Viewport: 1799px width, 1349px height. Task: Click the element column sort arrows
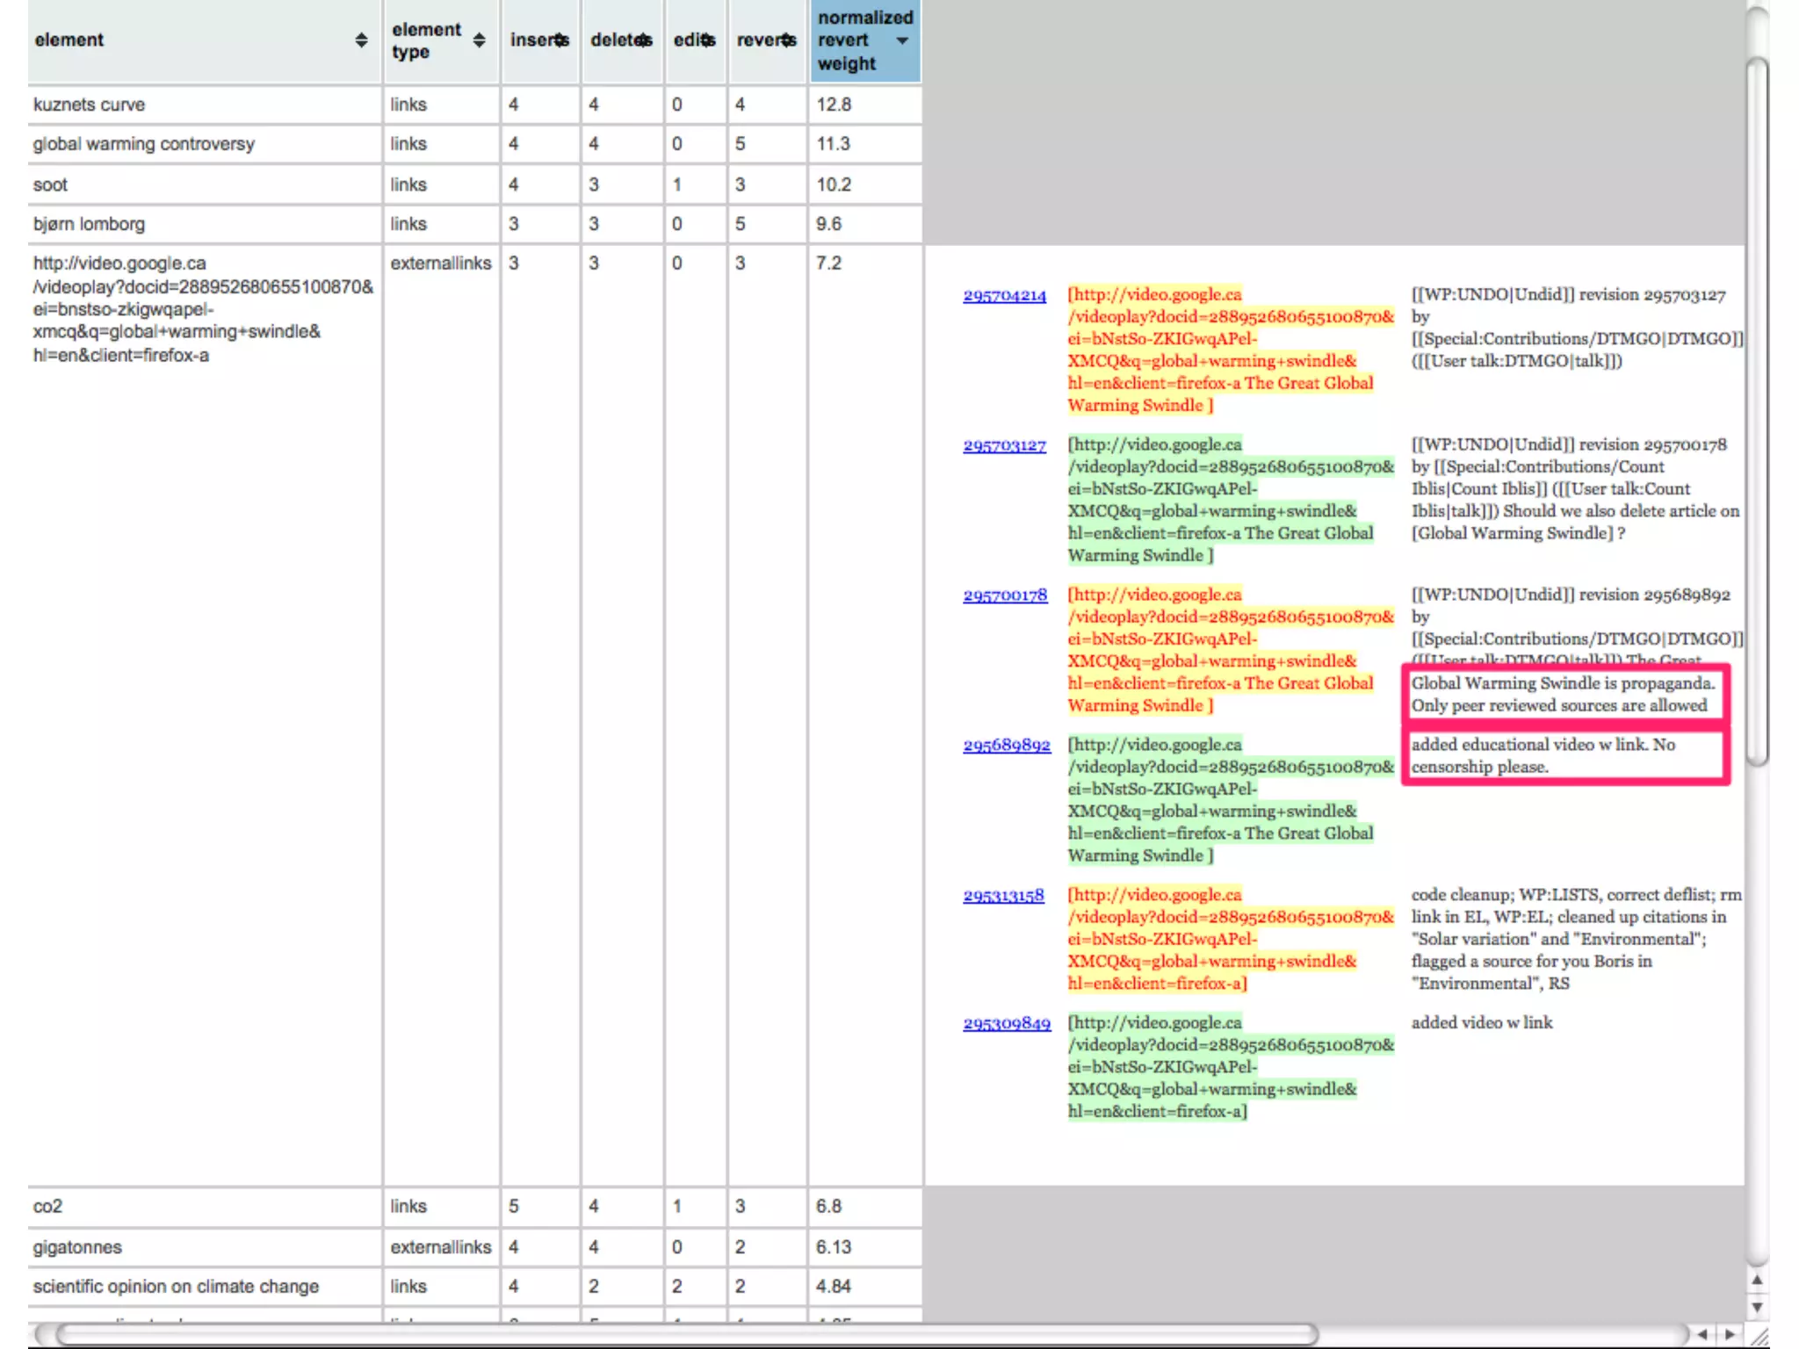pyautogui.click(x=361, y=40)
